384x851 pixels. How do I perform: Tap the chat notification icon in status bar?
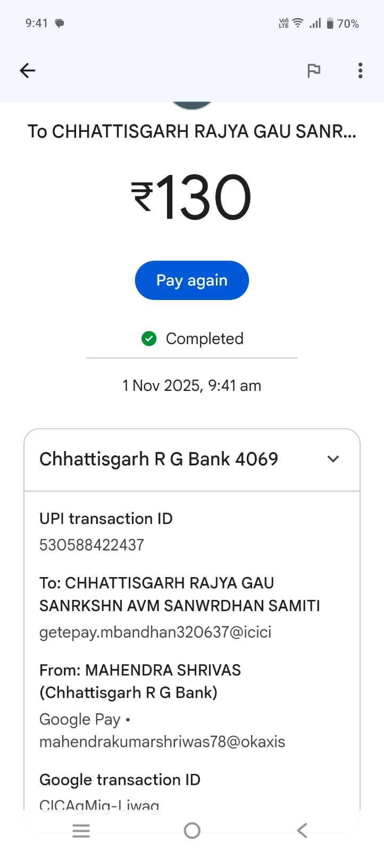(60, 23)
